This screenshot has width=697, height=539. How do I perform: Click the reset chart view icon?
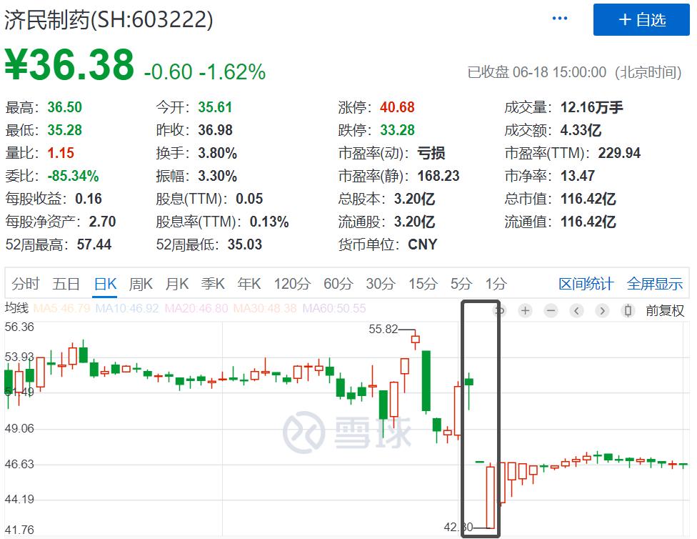click(x=500, y=311)
